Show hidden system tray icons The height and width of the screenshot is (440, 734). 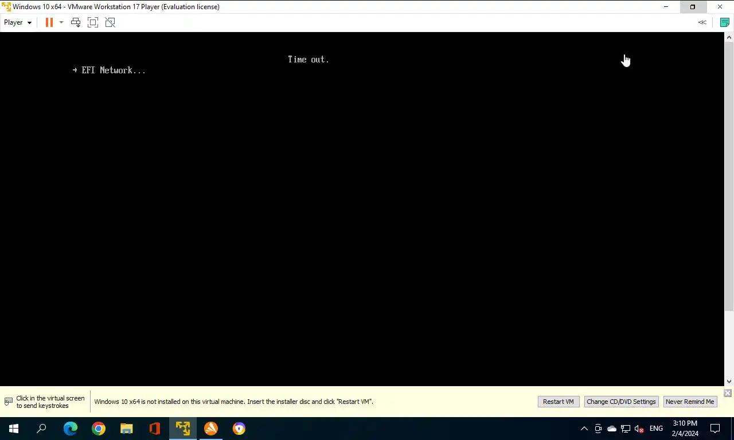[x=584, y=429]
